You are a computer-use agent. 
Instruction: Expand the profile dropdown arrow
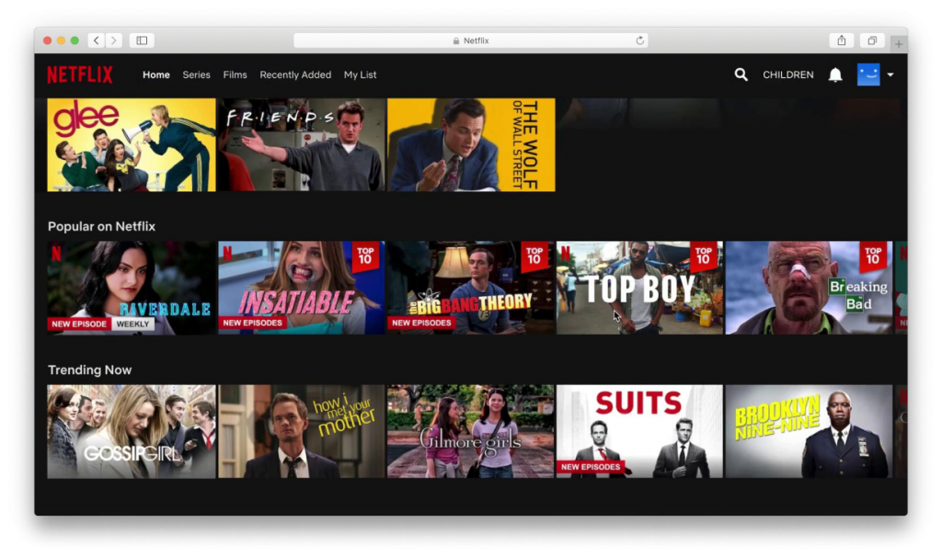(x=890, y=74)
